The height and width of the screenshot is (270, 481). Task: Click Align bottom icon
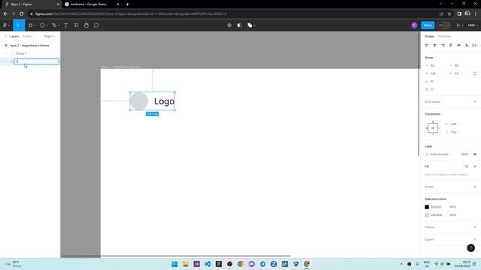point(467,45)
